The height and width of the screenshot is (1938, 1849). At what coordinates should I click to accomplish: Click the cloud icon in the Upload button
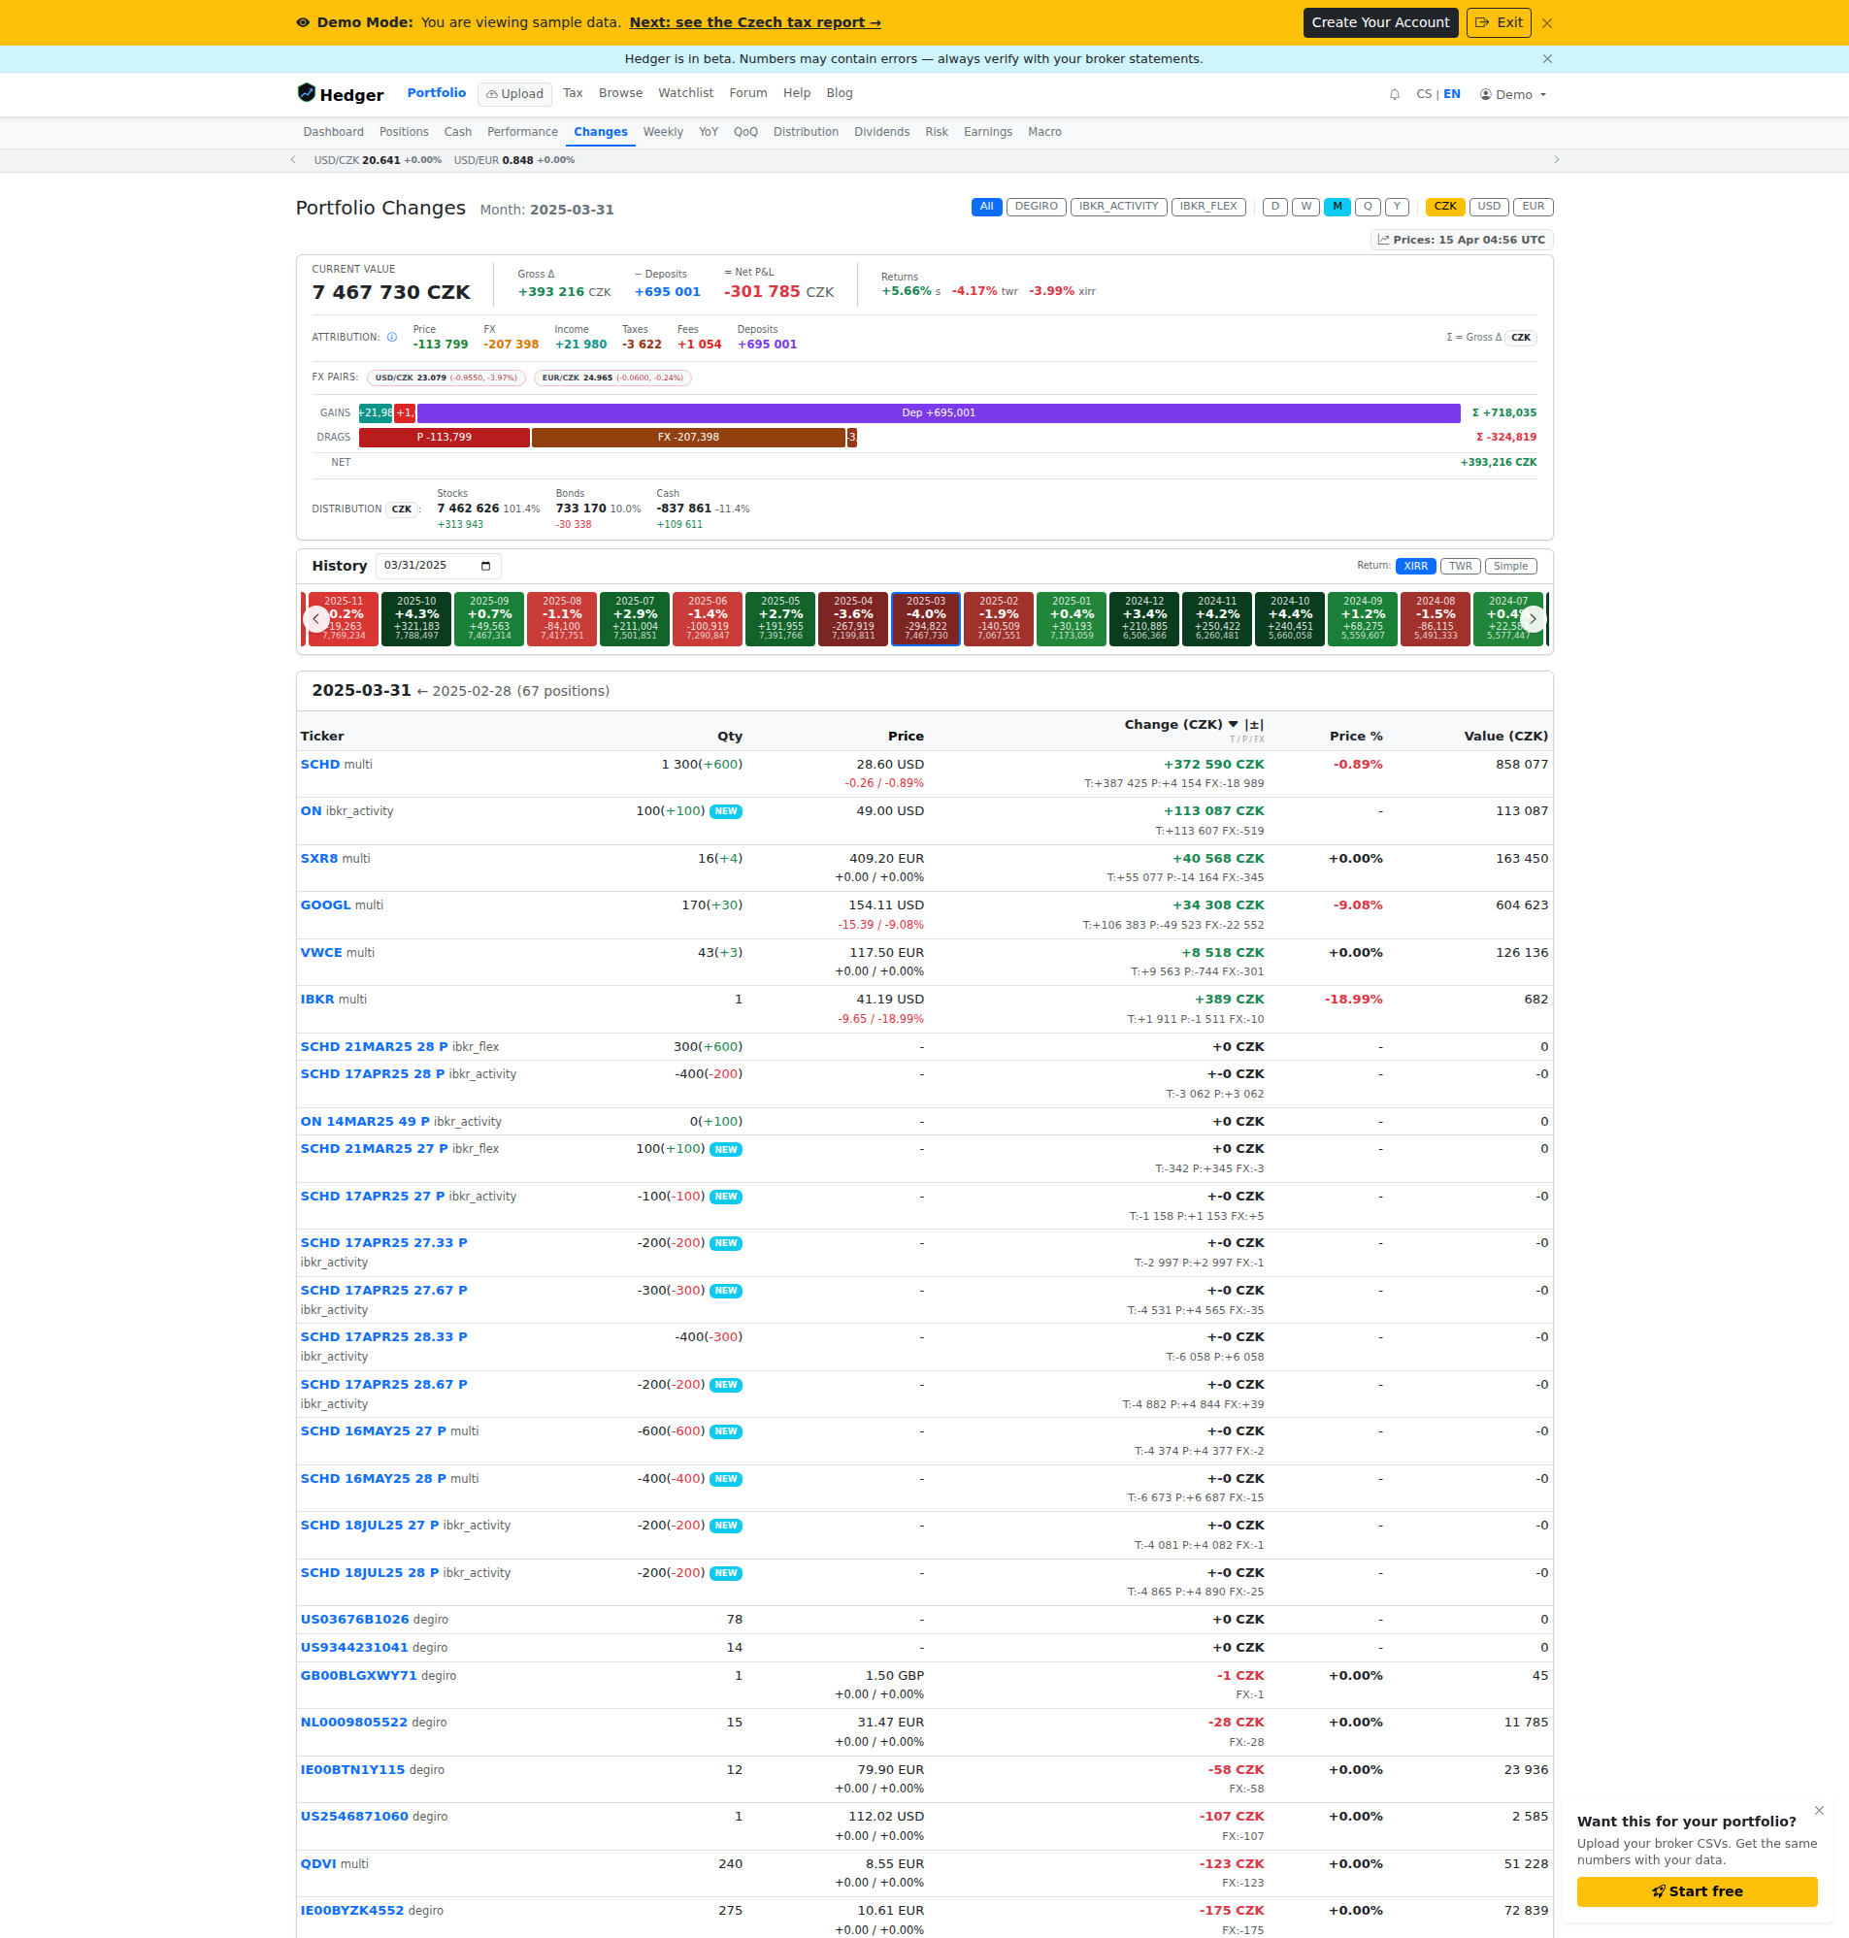pyautogui.click(x=491, y=94)
